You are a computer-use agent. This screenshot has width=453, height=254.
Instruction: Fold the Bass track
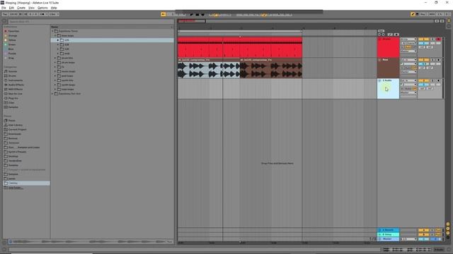pos(379,60)
